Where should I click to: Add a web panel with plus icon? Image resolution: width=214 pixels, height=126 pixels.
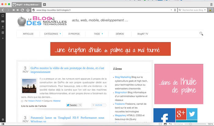pyautogui.click(x=3, y=38)
